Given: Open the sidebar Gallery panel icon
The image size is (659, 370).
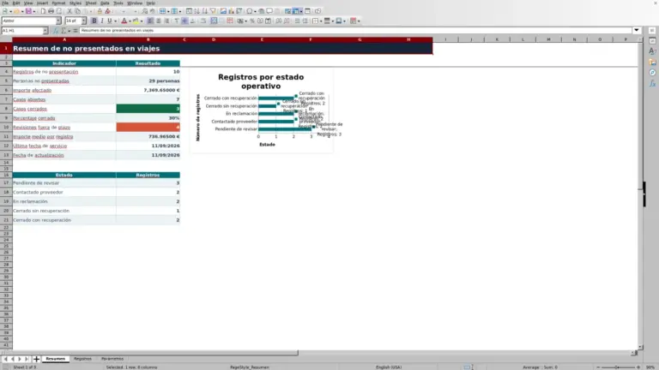Looking at the screenshot, I should click(x=652, y=62).
